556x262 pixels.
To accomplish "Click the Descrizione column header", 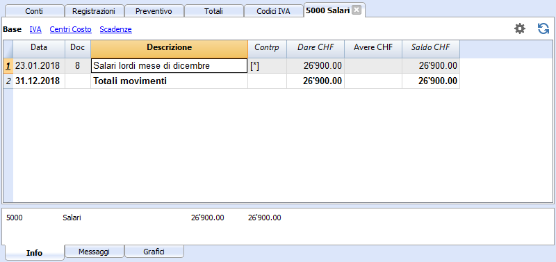I will pos(169,47).
